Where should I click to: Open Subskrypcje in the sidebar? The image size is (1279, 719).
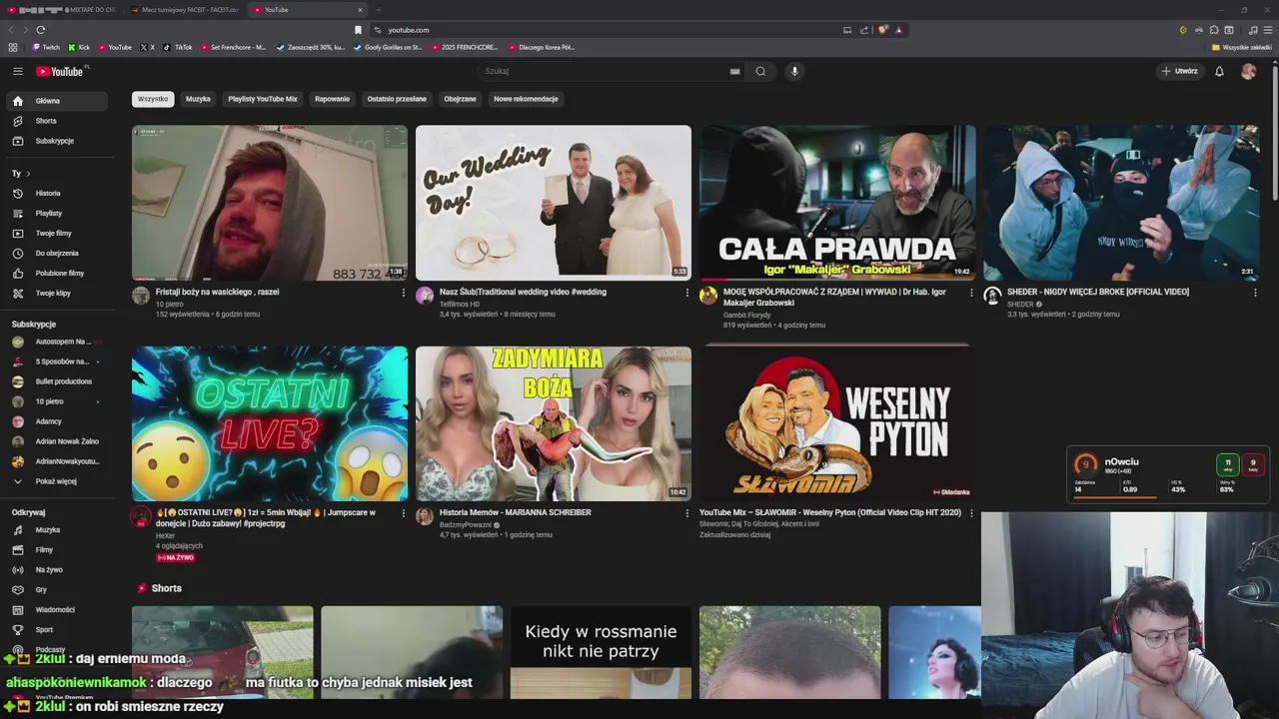[55, 141]
